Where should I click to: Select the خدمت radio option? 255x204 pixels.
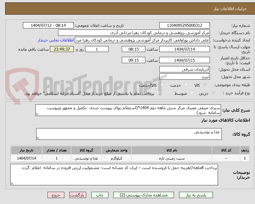[186, 85]
